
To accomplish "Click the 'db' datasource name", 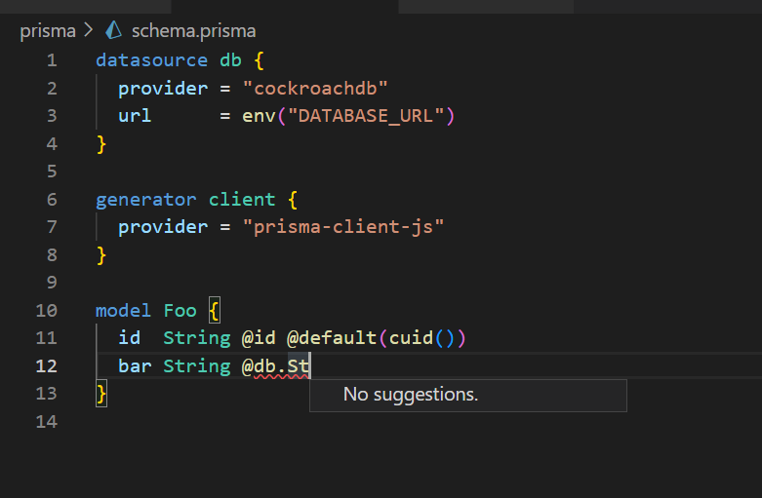I will coord(230,60).
